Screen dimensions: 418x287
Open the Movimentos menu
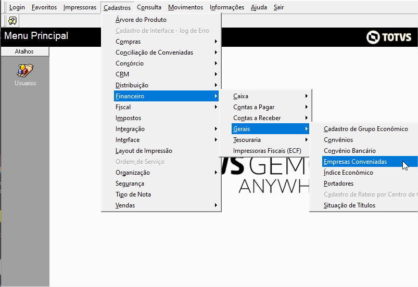185,7
